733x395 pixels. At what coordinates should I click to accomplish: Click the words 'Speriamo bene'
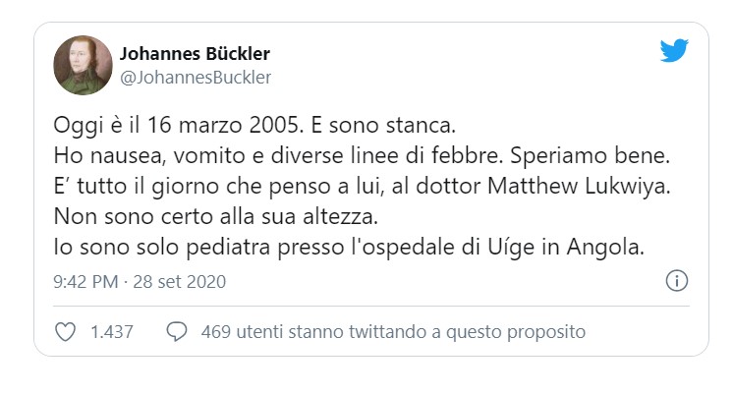click(590, 155)
